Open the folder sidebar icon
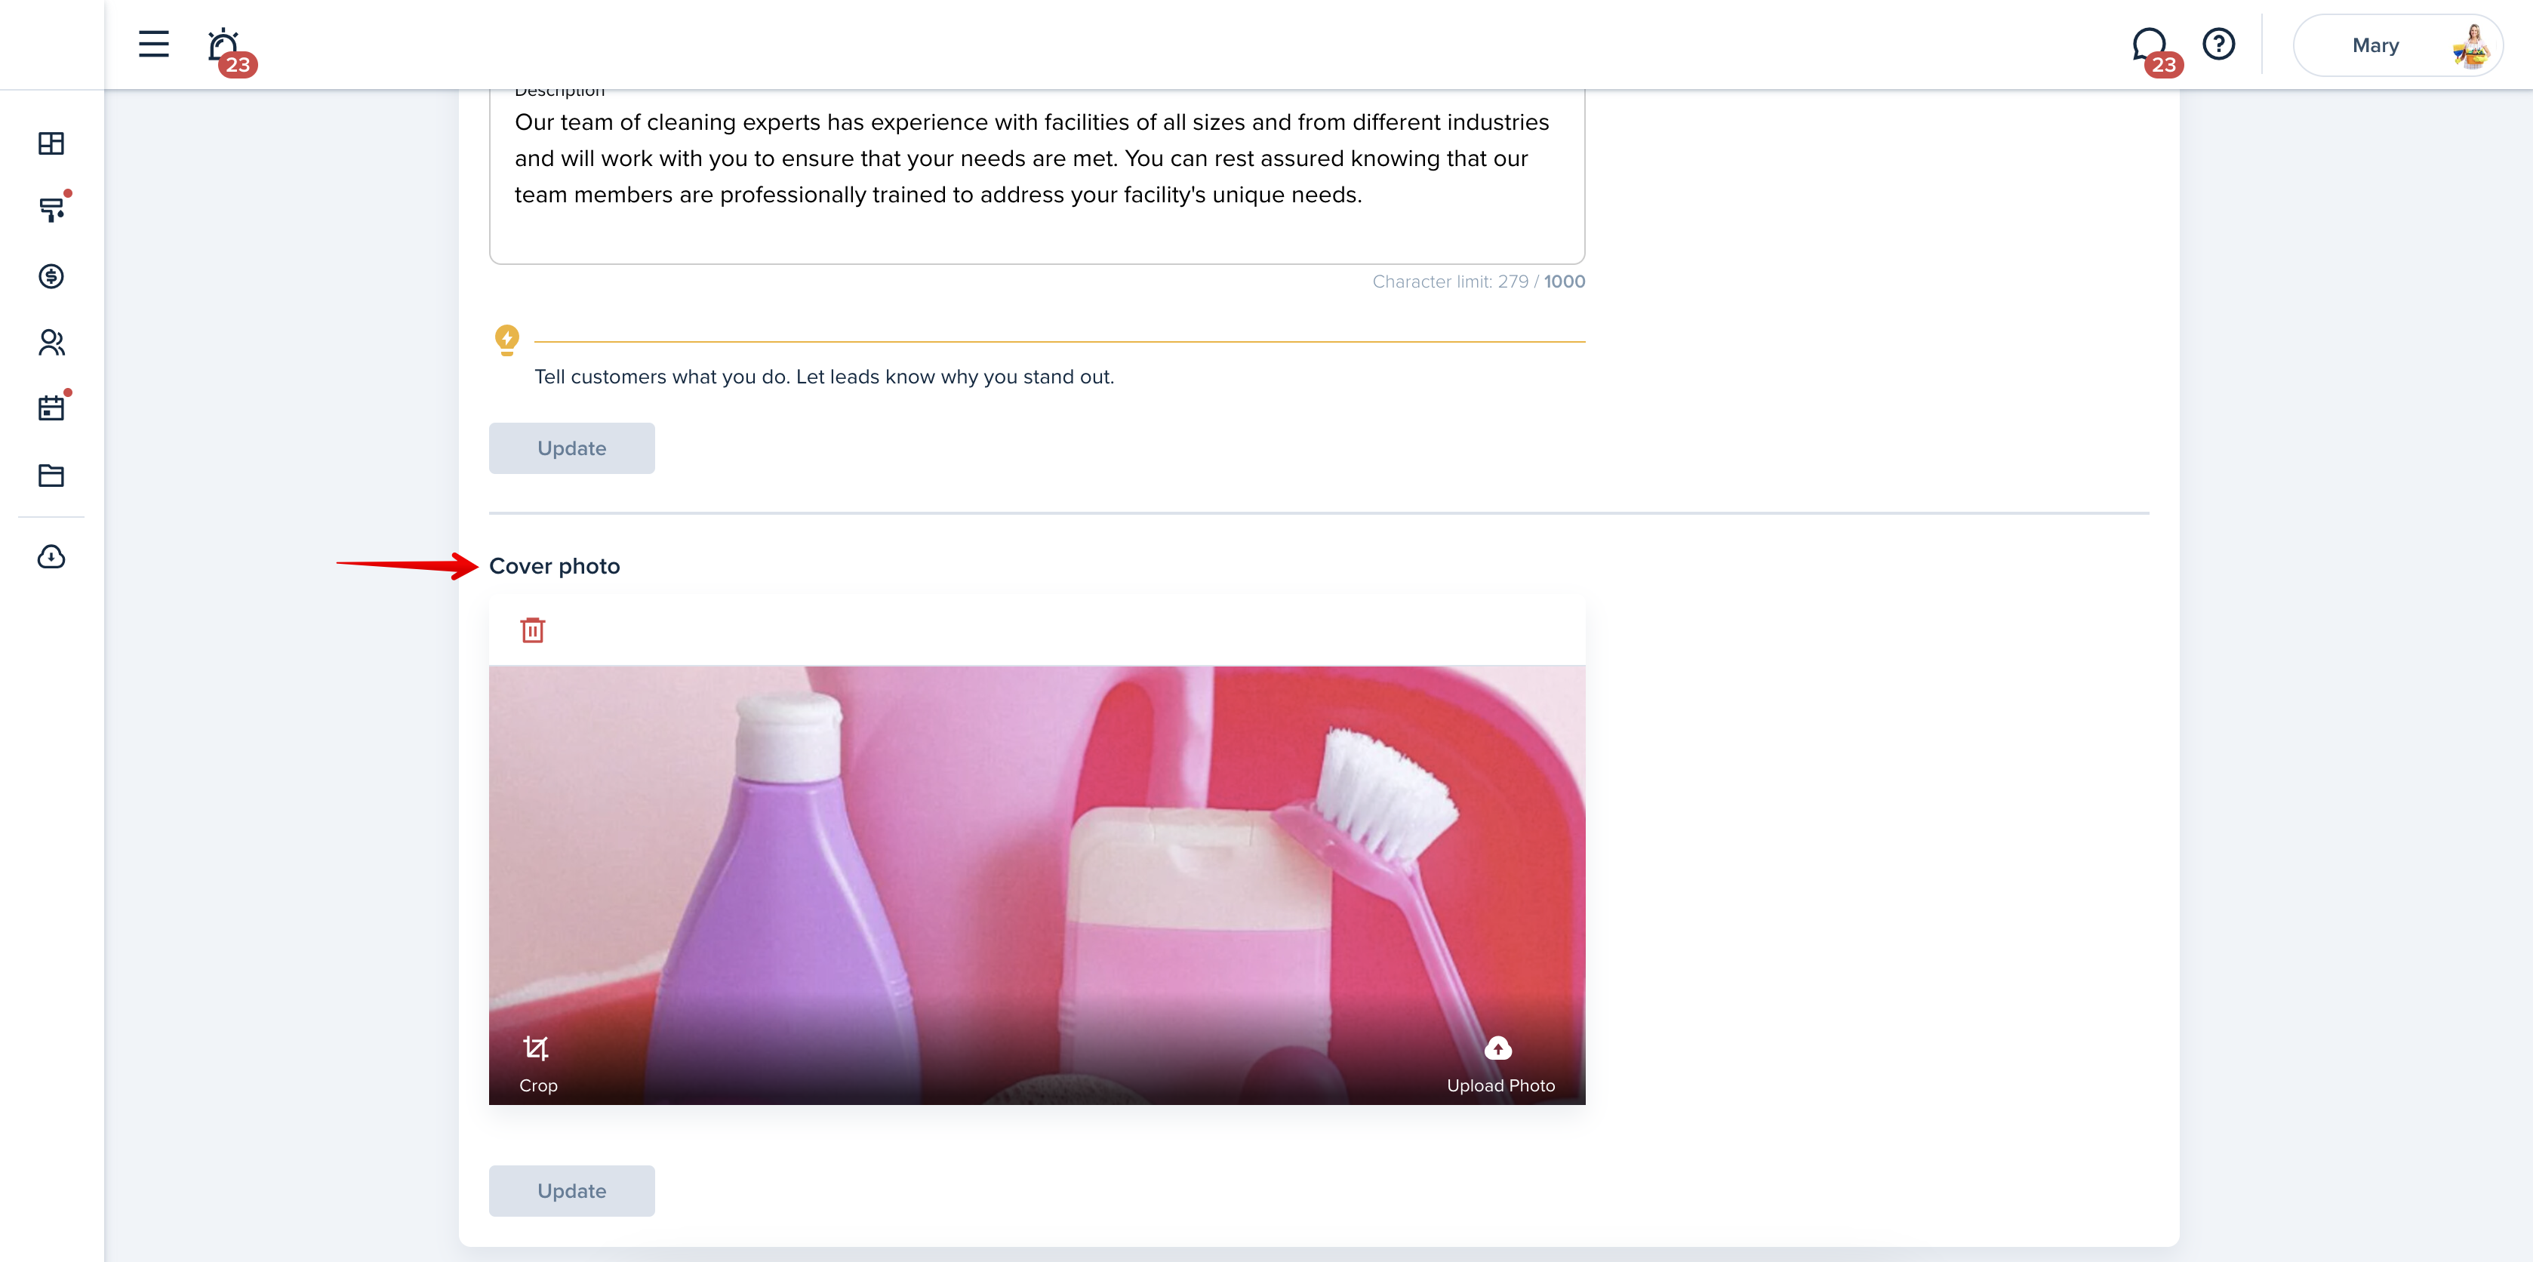 [51, 475]
